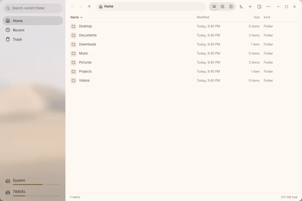
Task: Select the Downloads folder row
Action: 184,44
